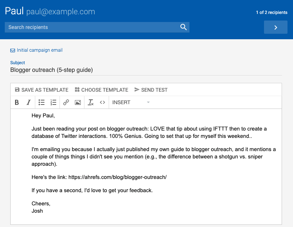Toggle bold formatting in editor toolbar
Image resolution: width=293 pixels, height=227 pixels.
pyautogui.click(x=17, y=102)
